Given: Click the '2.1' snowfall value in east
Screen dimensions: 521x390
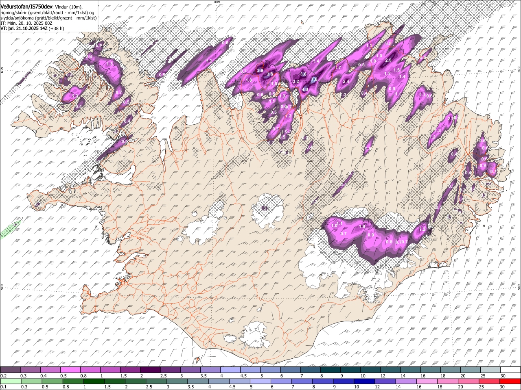Looking at the screenshot, I should [451, 119].
